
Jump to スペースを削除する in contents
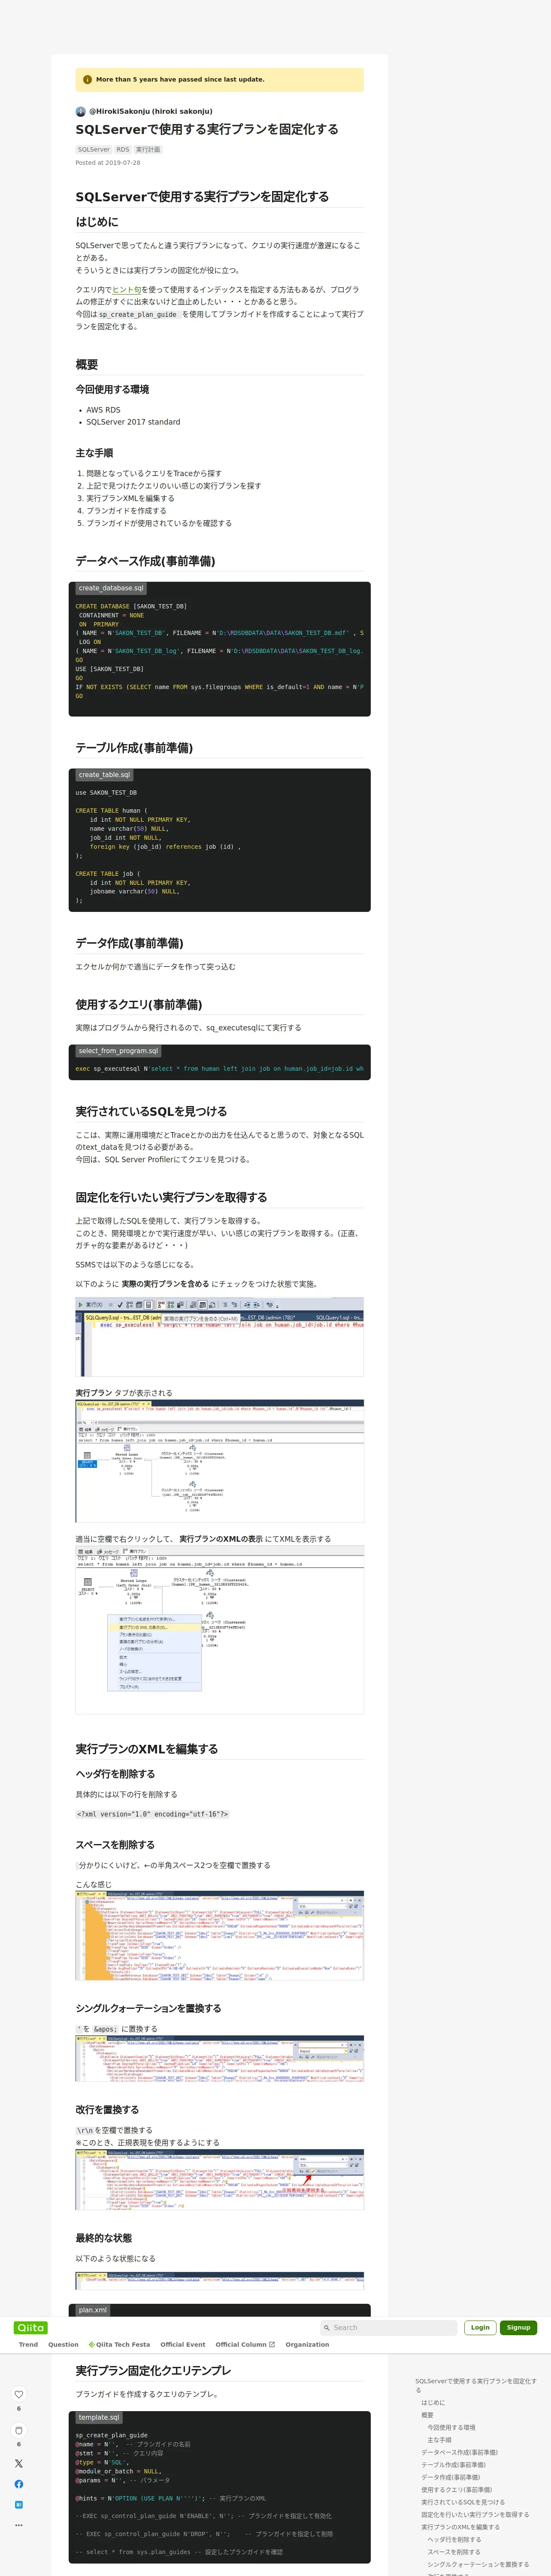coord(454,2552)
